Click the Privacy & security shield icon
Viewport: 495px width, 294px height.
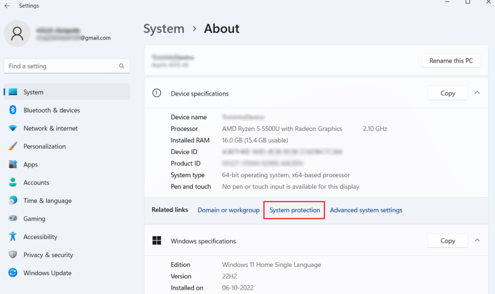(13, 255)
